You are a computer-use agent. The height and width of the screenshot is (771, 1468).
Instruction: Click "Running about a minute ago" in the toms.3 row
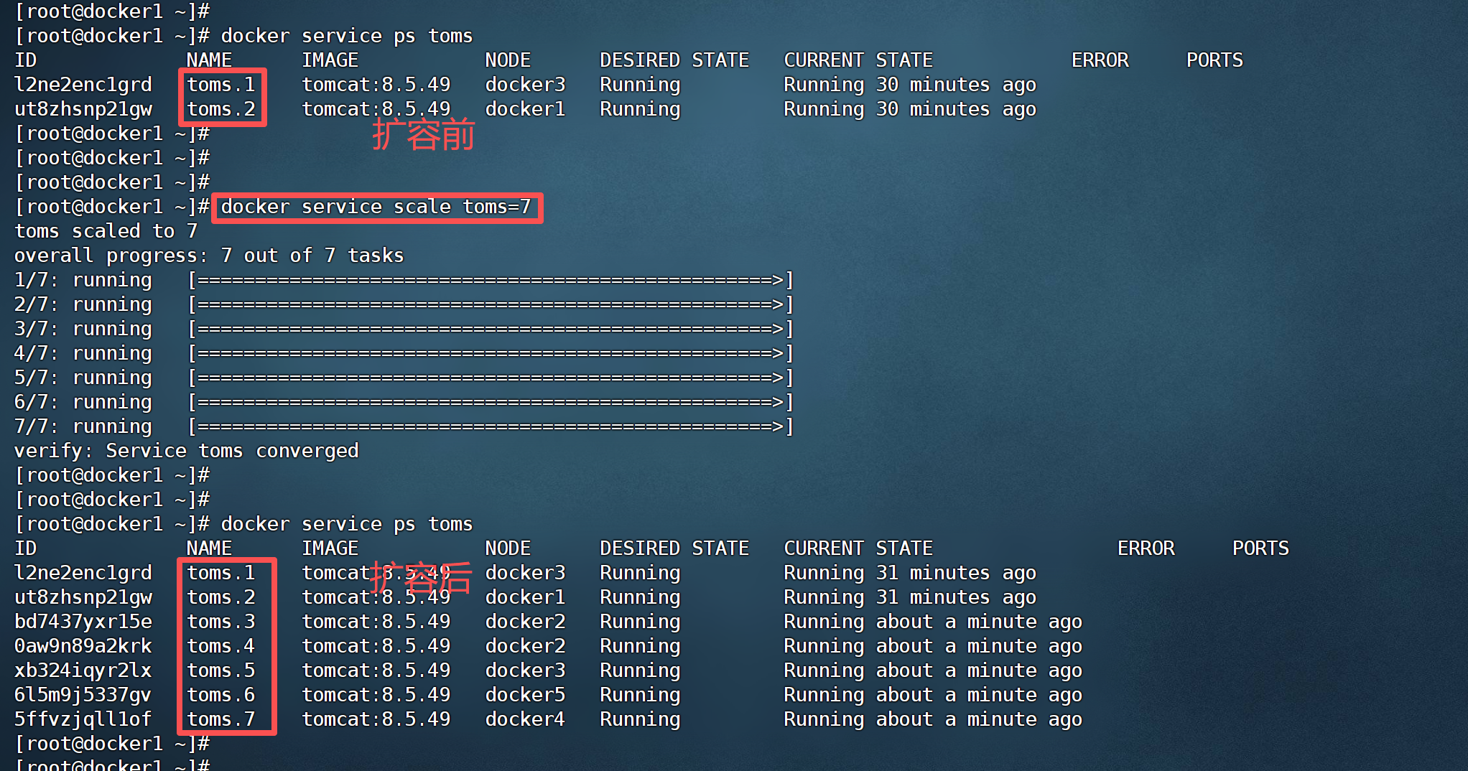point(933,622)
